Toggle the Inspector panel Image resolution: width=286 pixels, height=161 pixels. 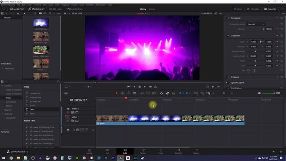point(270,9)
